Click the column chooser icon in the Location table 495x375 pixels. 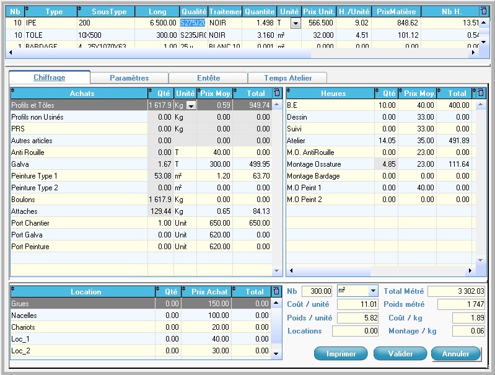point(276,291)
